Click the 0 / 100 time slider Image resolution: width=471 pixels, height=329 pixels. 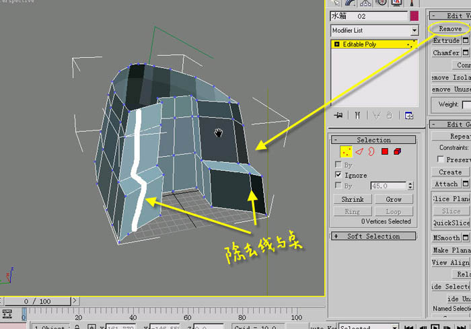[38, 301]
